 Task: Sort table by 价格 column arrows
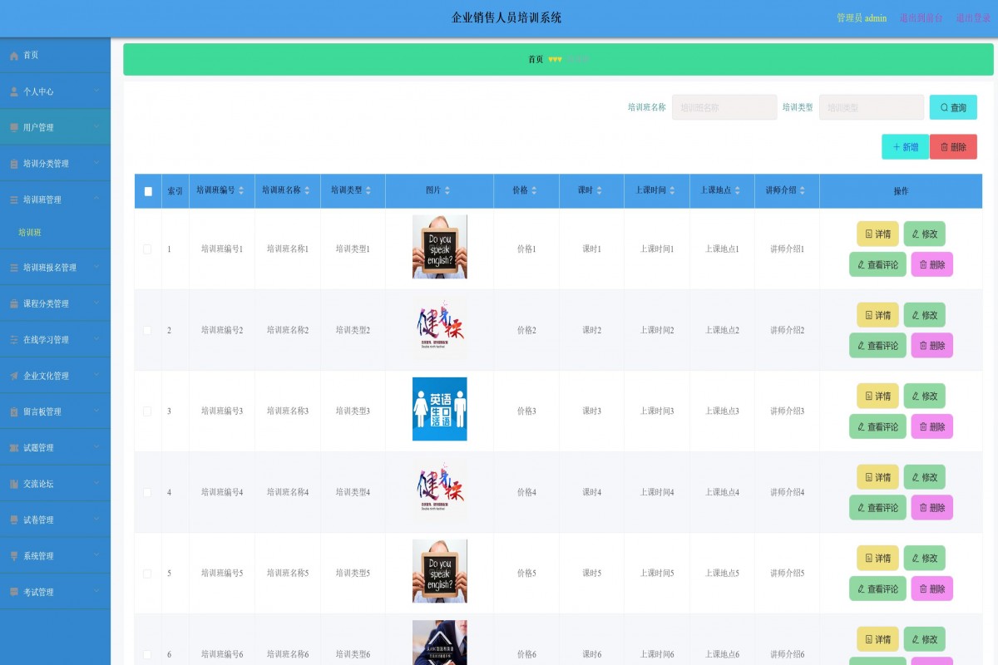(x=534, y=190)
